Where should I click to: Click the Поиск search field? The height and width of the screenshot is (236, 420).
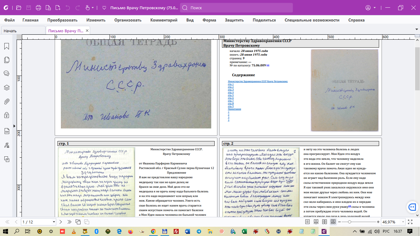point(236,8)
